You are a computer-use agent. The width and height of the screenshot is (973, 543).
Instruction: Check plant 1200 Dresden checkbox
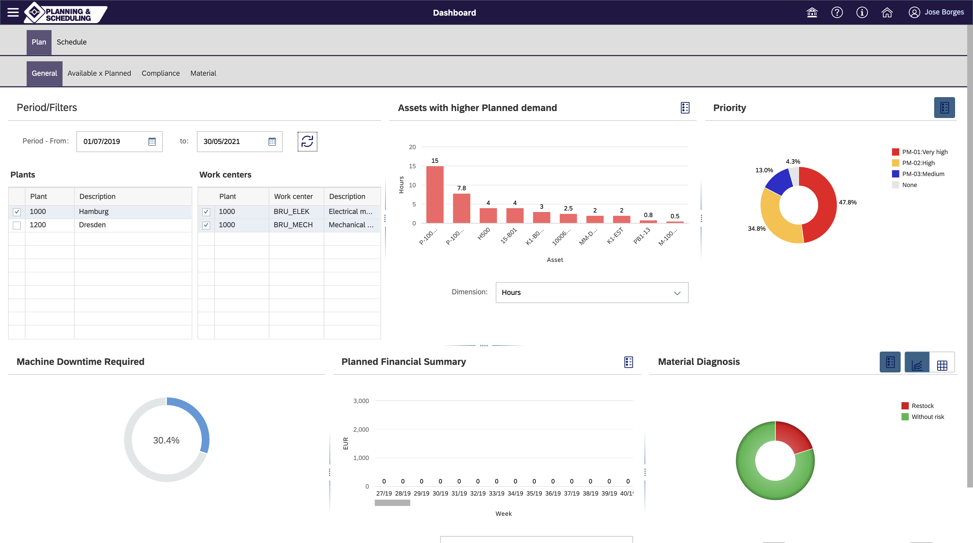pyautogui.click(x=17, y=225)
